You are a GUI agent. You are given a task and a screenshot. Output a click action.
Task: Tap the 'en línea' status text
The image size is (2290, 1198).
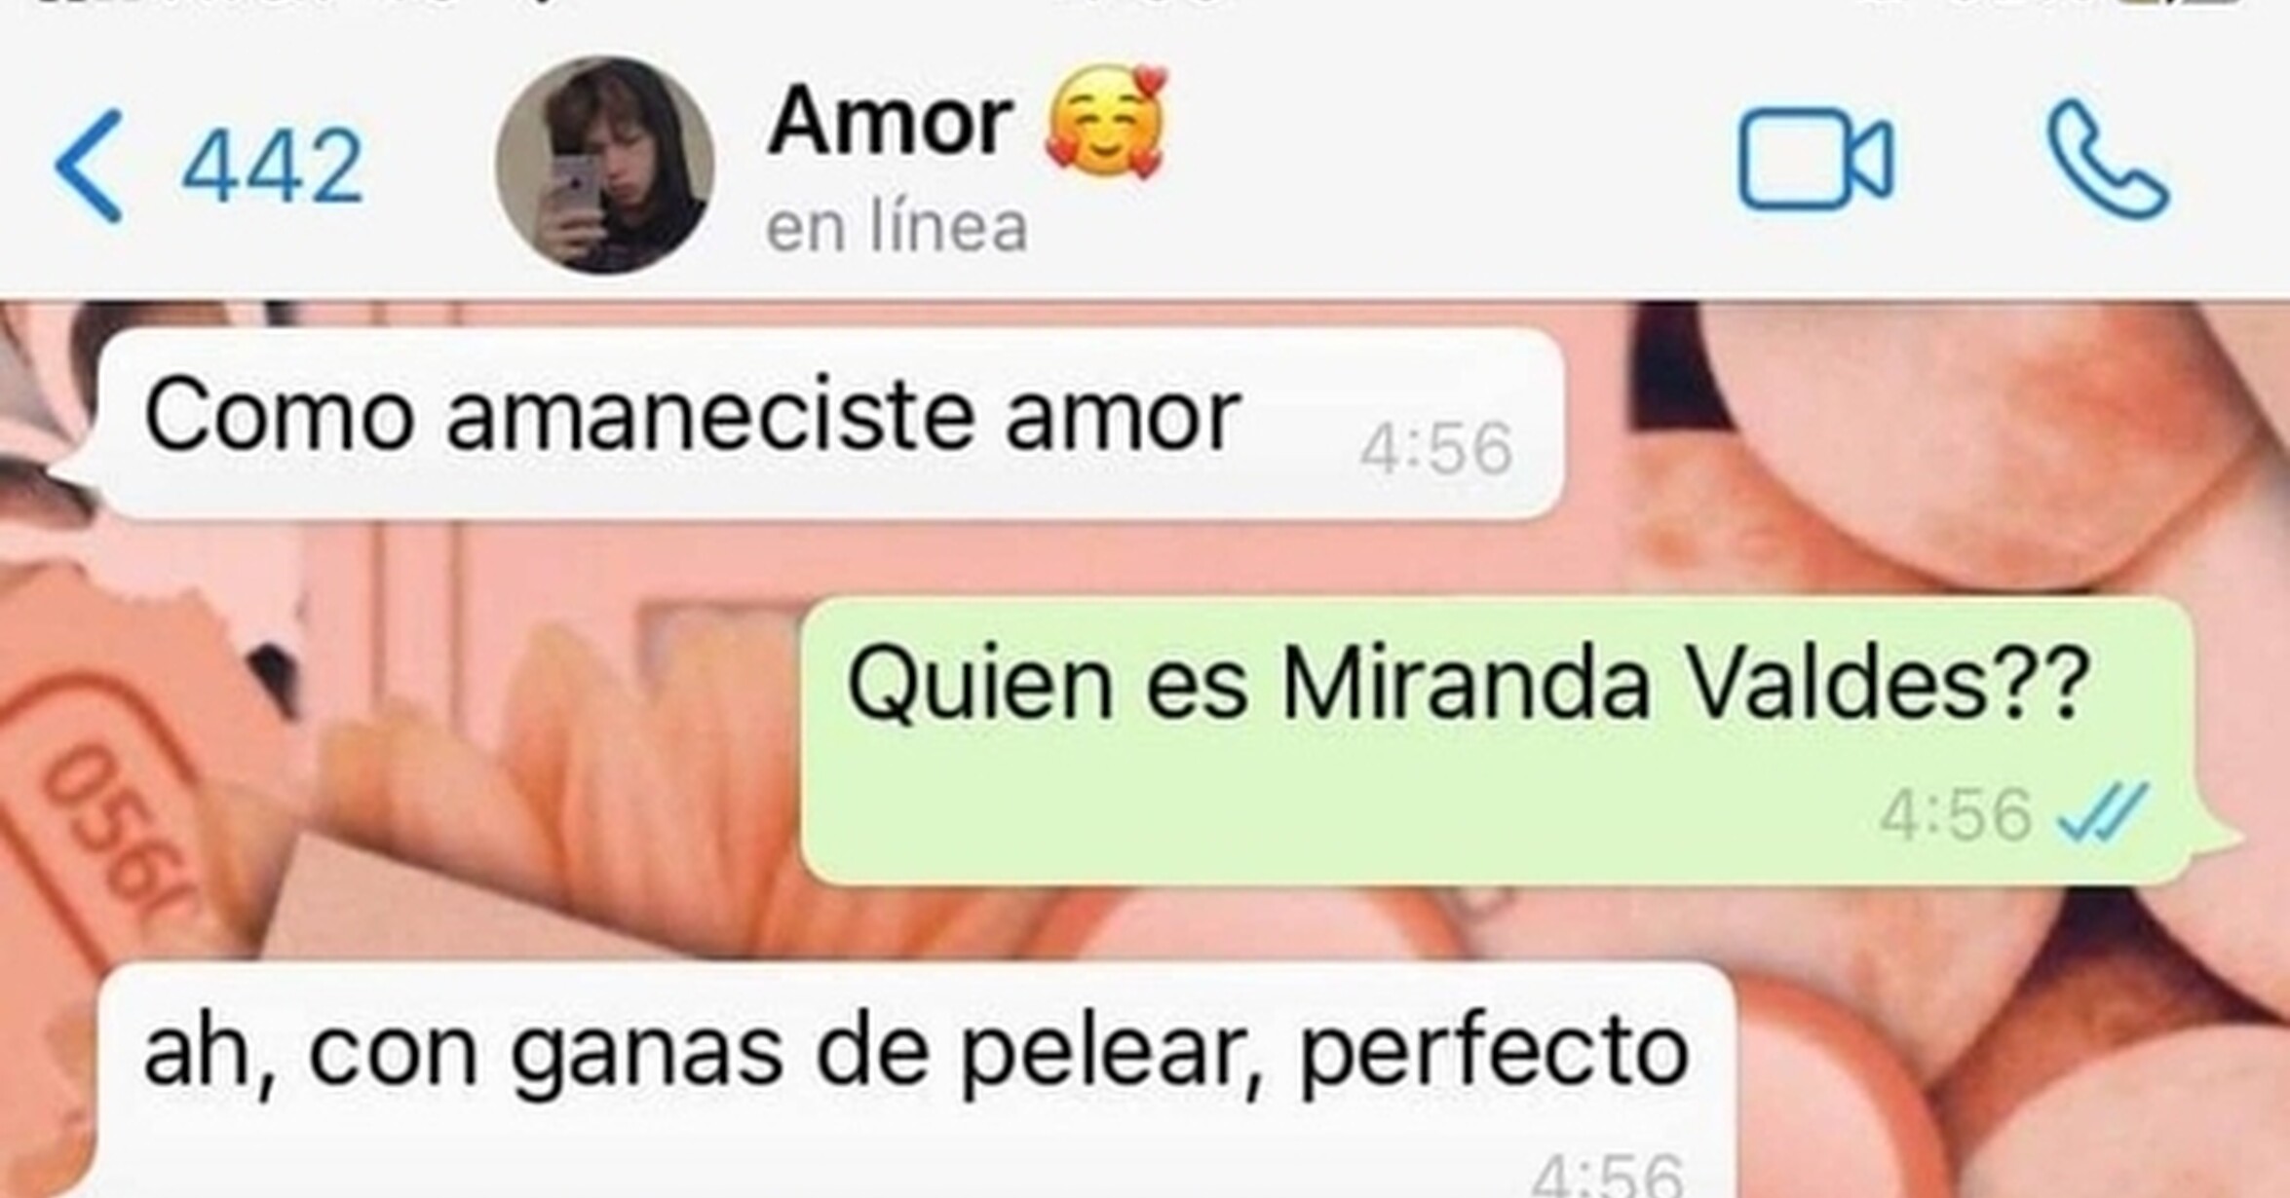pyautogui.click(x=897, y=227)
